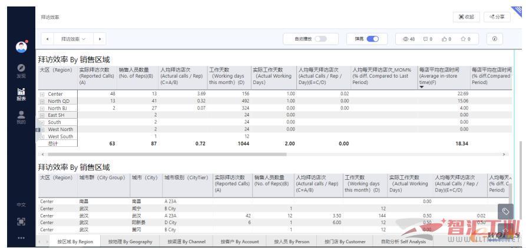Go to next report with right arrow
526x248 pixels.
100,39
